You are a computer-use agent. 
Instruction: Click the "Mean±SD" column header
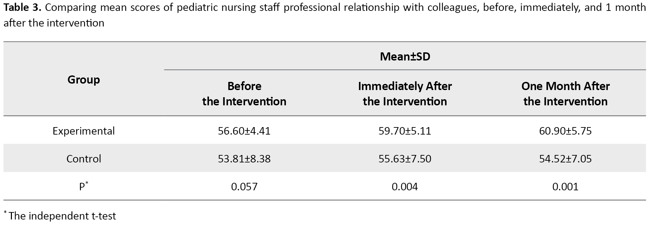pyautogui.click(x=405, y=56)
